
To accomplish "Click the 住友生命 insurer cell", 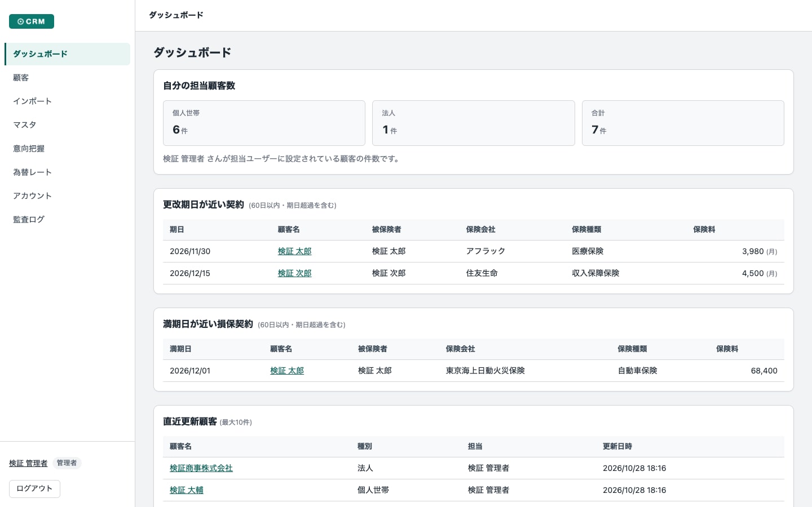I will [x=482, y=273].
